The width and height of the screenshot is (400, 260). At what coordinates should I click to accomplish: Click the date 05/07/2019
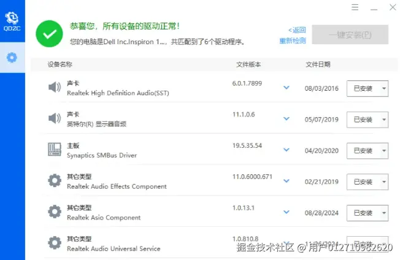pos(321,120)
